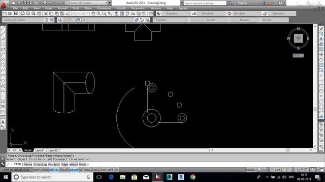
Task: Select the Move tool in Modify toolbar
Action: 321,54
